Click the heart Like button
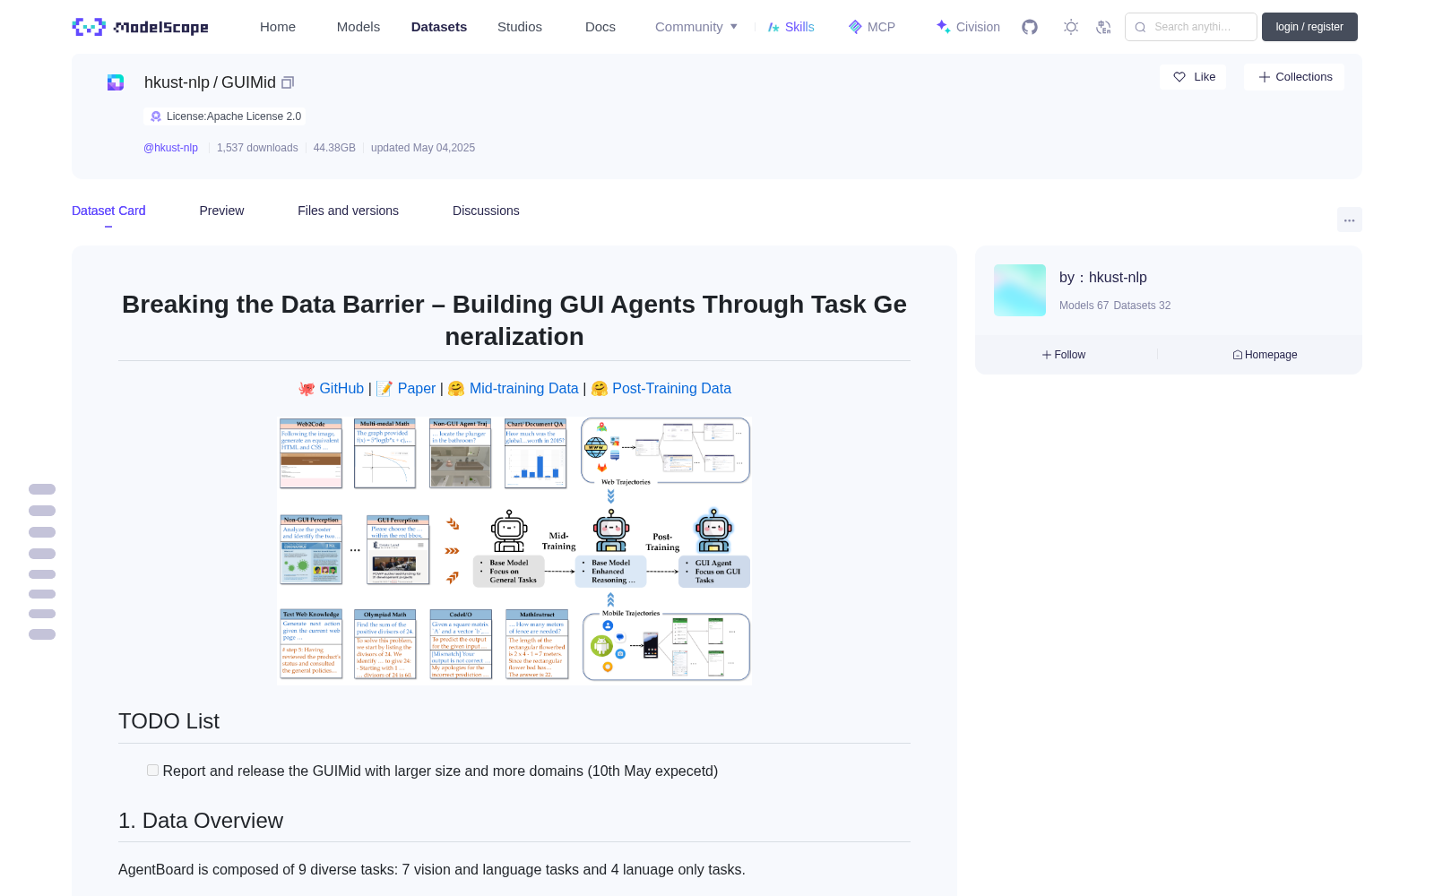This screenshot has width=1434, height=896. pyautogui.click(x=1194, y=77)
